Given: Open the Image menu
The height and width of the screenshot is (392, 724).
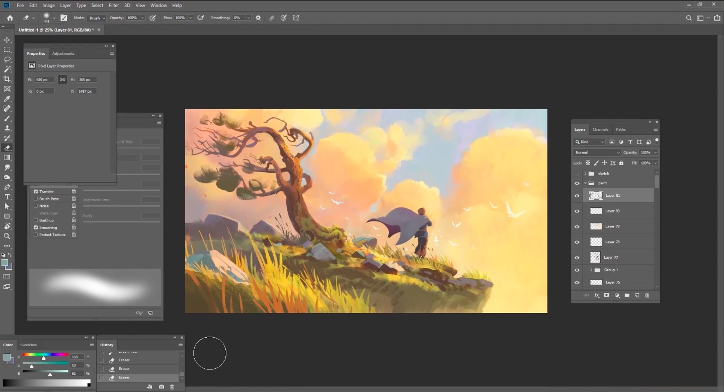Looking at the screenshot, I should click(x=48, y=5).
